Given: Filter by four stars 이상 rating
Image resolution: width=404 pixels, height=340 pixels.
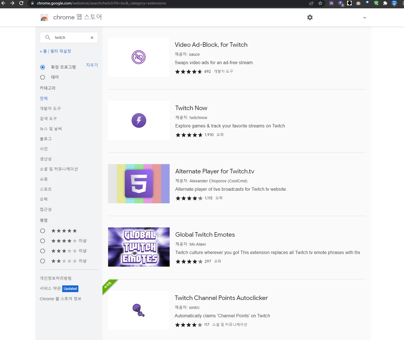Looking at the screenshot, I should (43, 241).
